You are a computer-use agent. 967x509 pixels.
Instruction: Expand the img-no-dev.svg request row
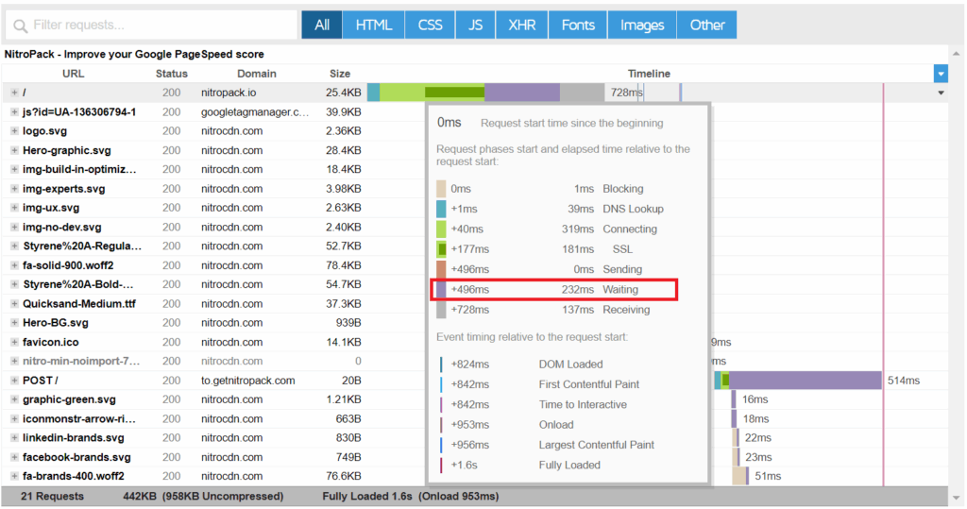14,227
